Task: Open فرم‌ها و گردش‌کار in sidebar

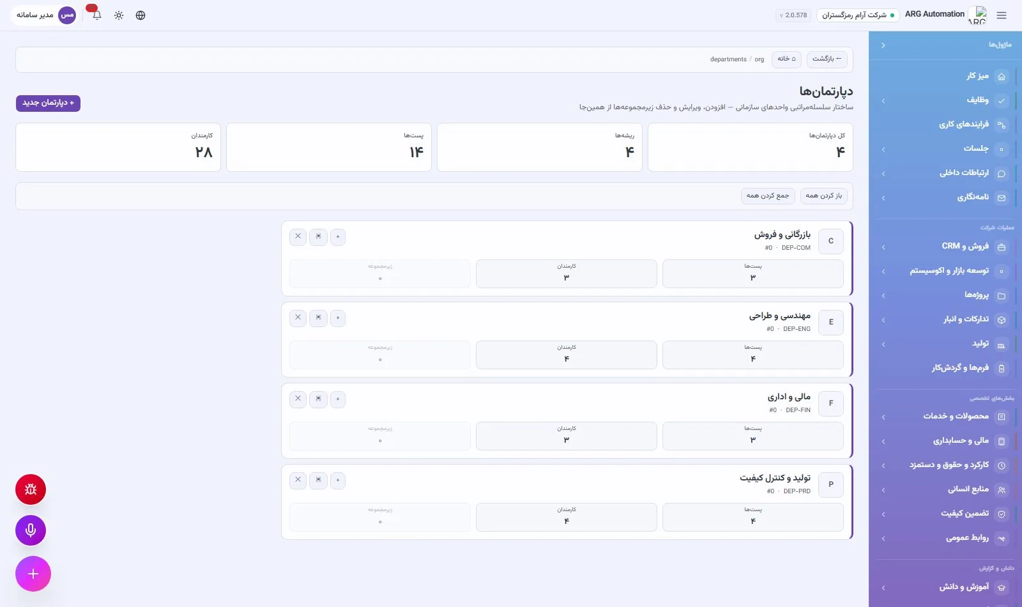Action: click(945, 368)
